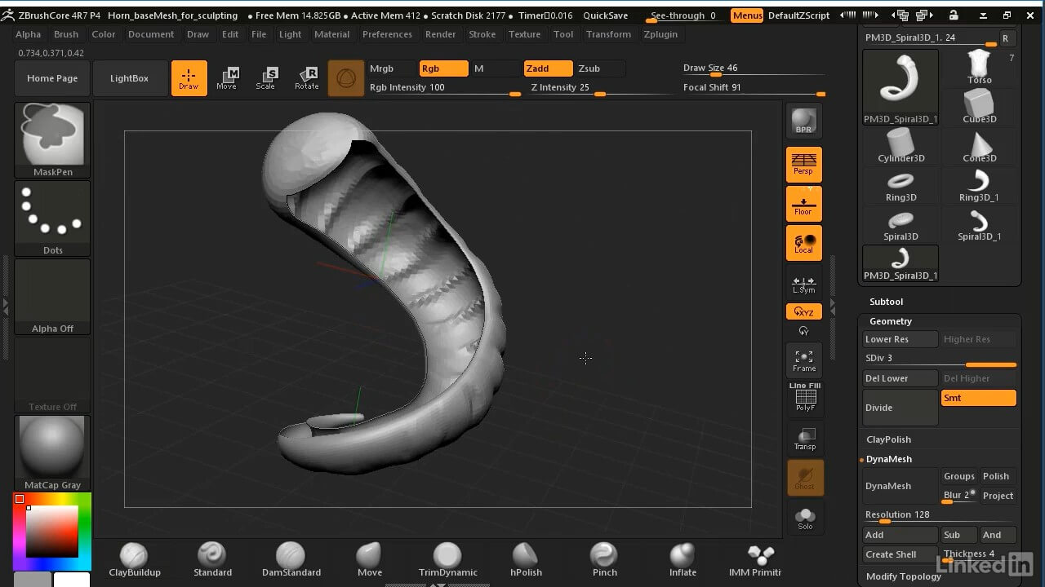
Task: Select the ClayBuildup brush
Action: coord(135,559)
